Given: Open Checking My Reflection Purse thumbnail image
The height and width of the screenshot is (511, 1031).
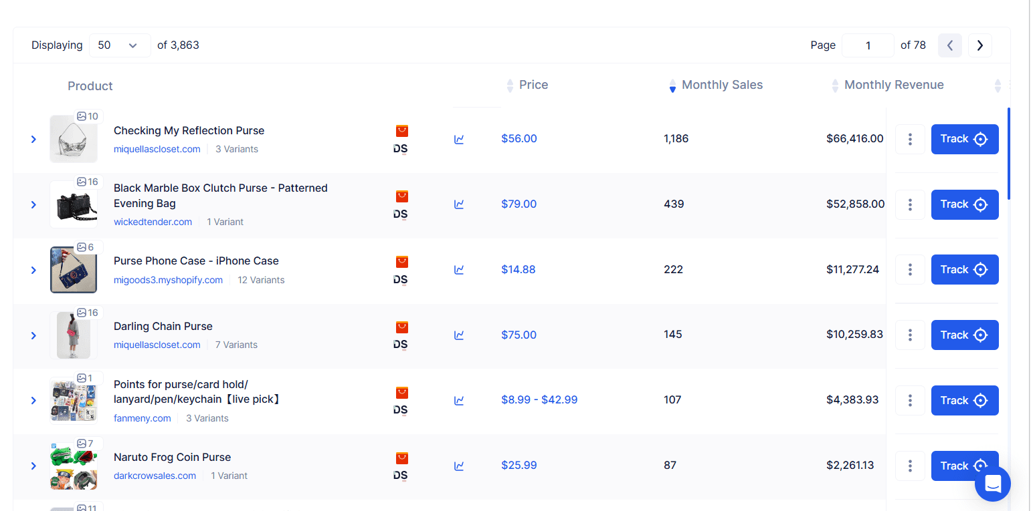Looking at the screenshot, I should tap(74, 139).
